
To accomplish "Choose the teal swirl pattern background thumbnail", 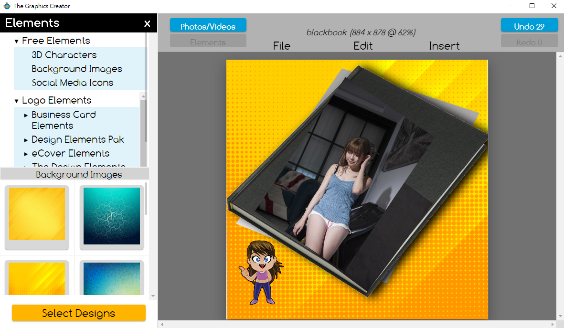I will (112, 216).
